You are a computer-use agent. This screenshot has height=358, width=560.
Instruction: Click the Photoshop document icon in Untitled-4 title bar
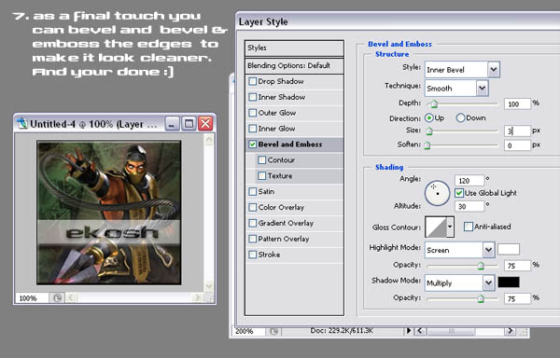(22, 124)
